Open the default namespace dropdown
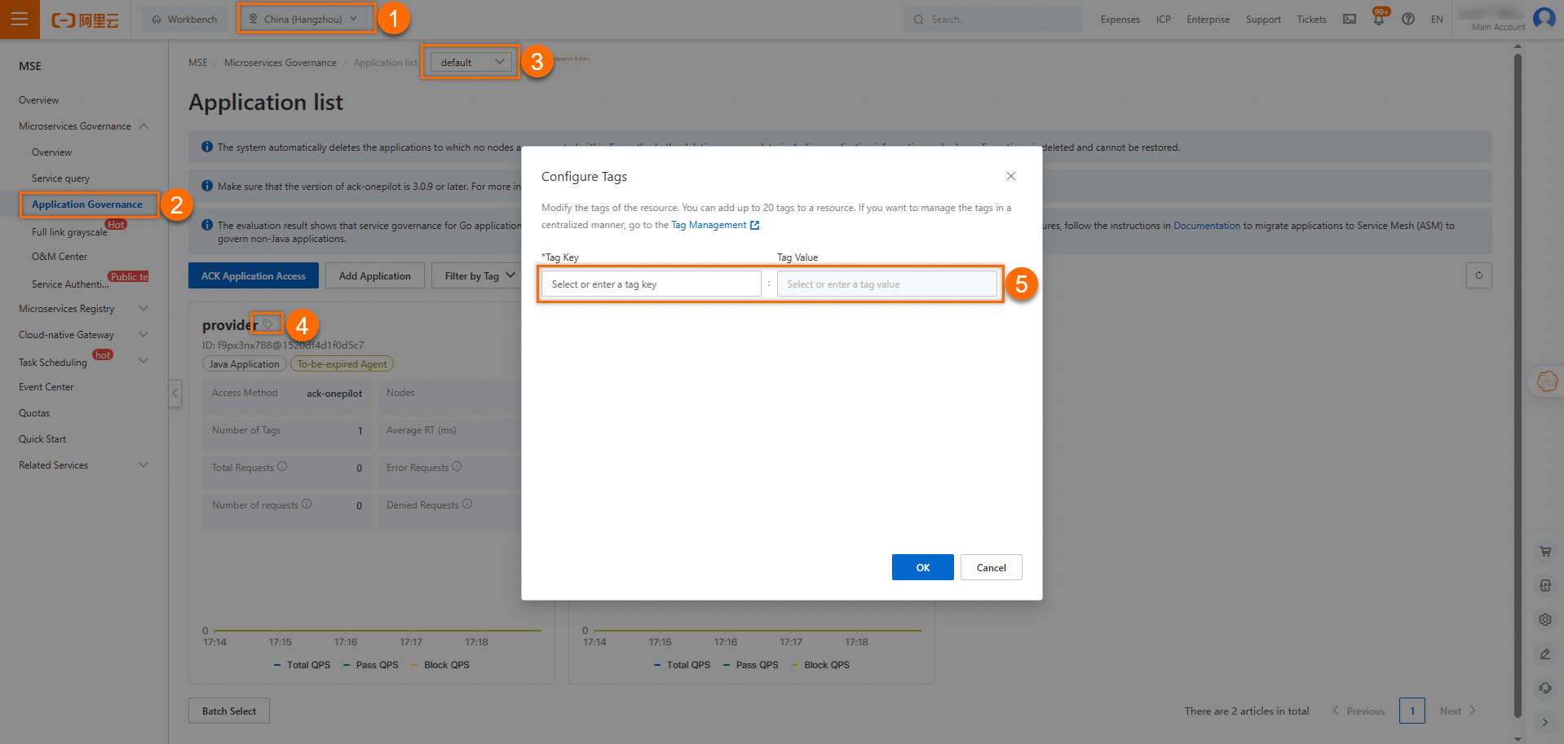Viewport: 1564px width, 744px height. click(471, 62)
